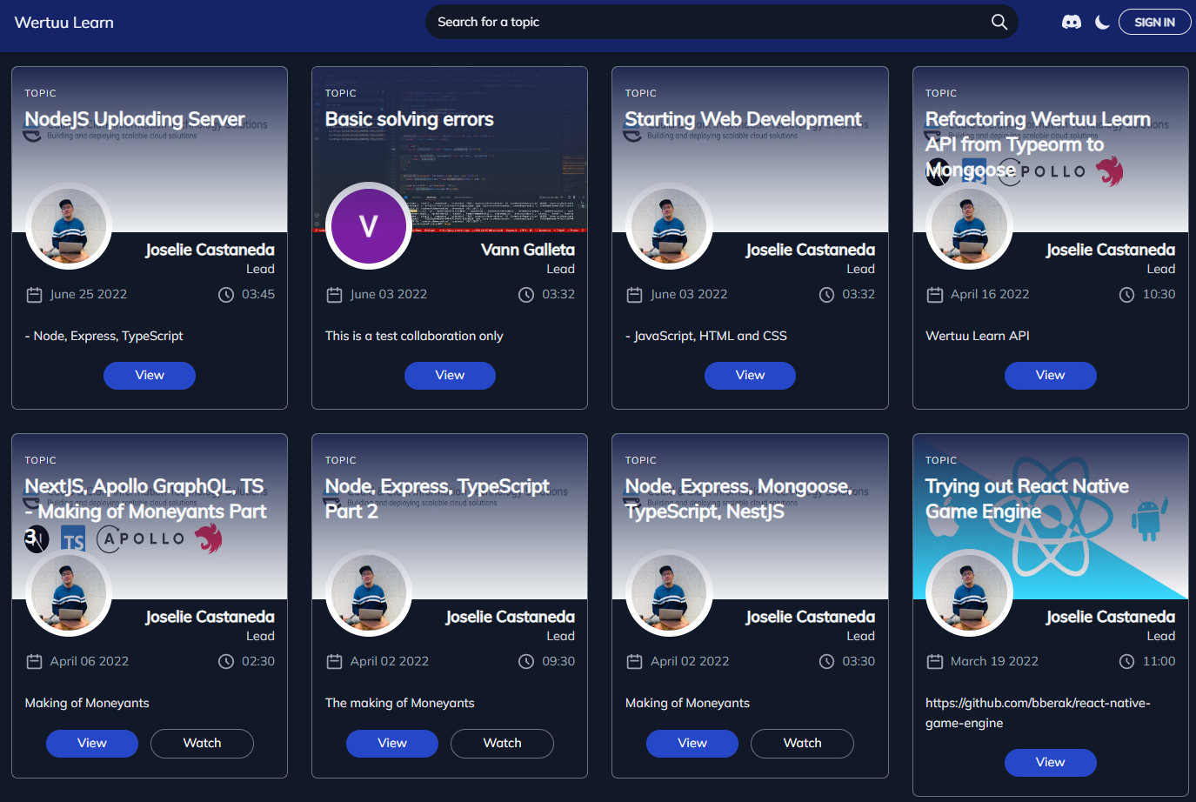
Task: View the Basic solving errors topic
Action: tap(449, 376)
